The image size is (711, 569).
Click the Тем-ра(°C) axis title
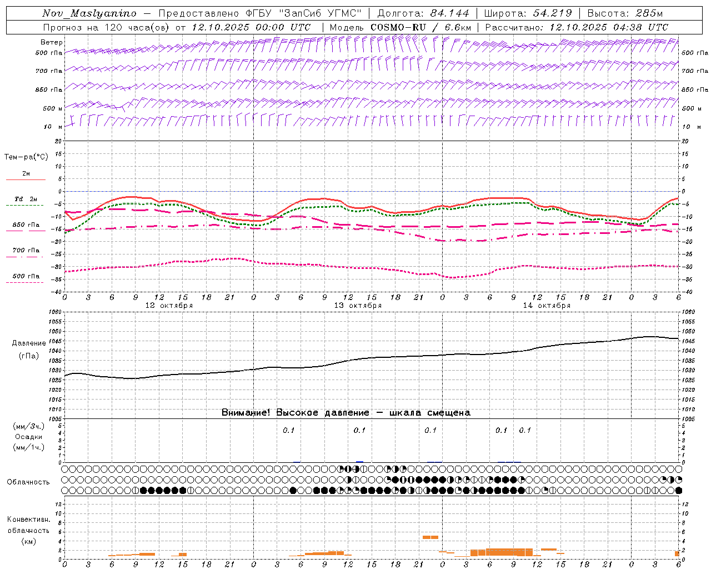tap(26, 157)
